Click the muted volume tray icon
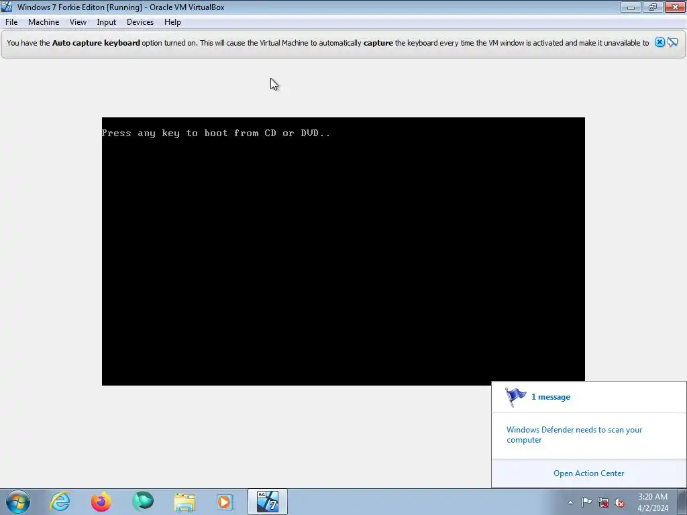This screenshot has width=687, height=515. pos(619,503)
